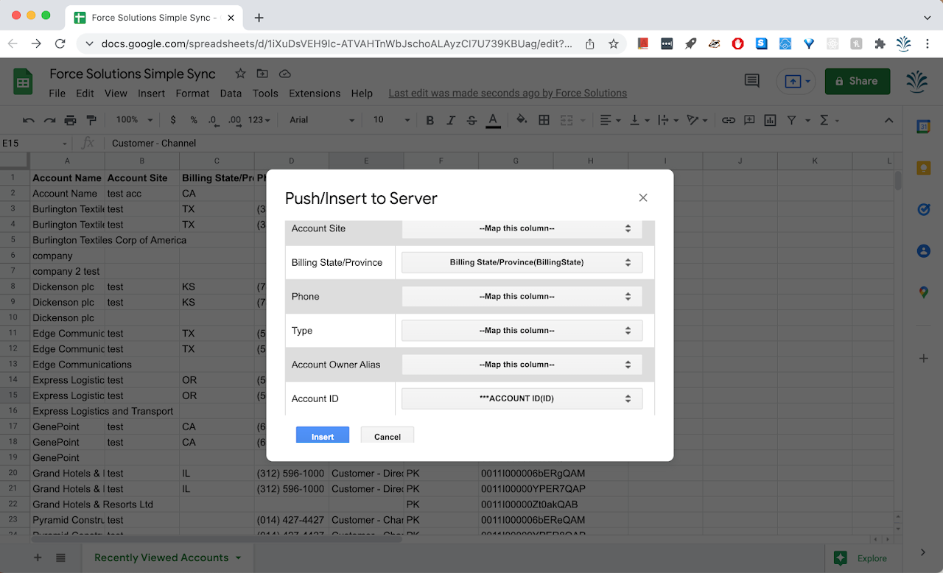Image resolution: width=943 pixels, height=573 pixels.
Task: Insert a link using the chain icon
Action: [728, 120]
